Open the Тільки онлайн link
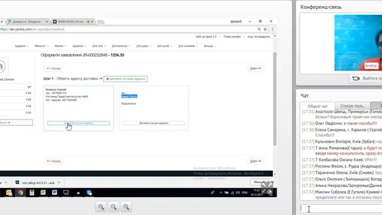Screen dimensions: 382x215 pos(232,36)
